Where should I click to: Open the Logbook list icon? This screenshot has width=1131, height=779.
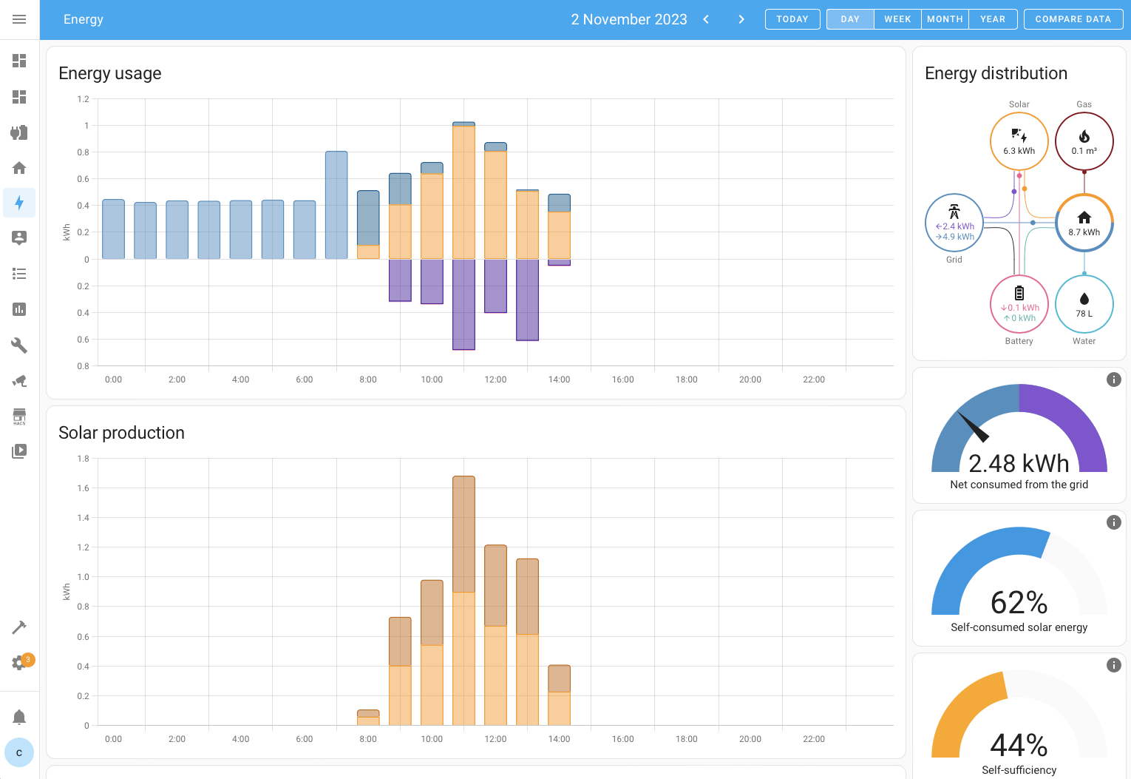(x=19, y=274)
